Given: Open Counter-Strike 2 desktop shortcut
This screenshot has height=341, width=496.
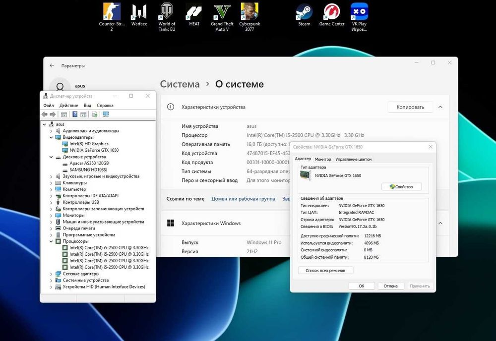Looking at the screenshot, I should point(112,17).
